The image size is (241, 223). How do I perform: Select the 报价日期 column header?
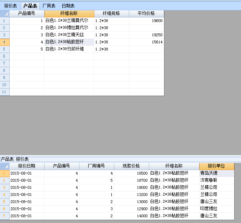[27, 166]
